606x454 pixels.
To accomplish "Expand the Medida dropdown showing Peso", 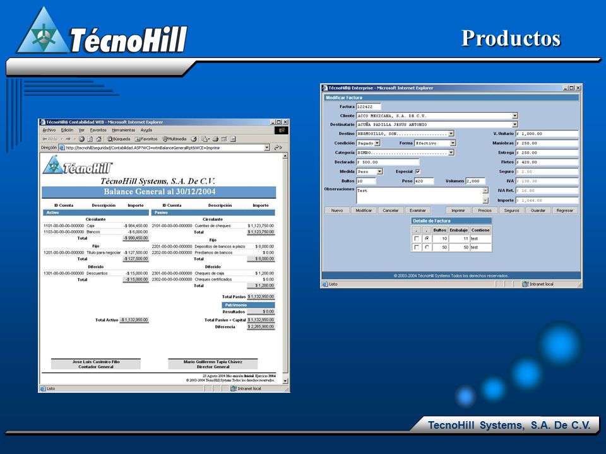I will click(x=379, y=172).
